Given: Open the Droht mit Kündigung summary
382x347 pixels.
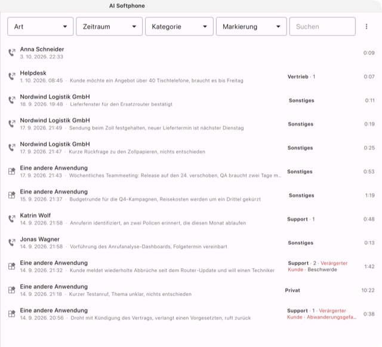Looking at the screenshot, I should pyautogui.click(x=191, y=314).
